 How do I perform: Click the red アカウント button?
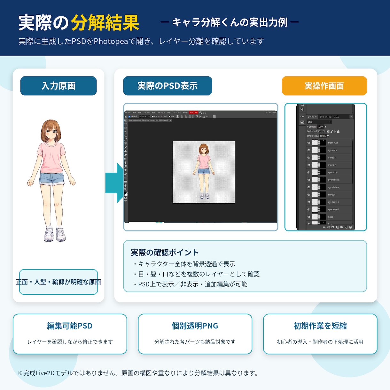click(x=194, y=113)
